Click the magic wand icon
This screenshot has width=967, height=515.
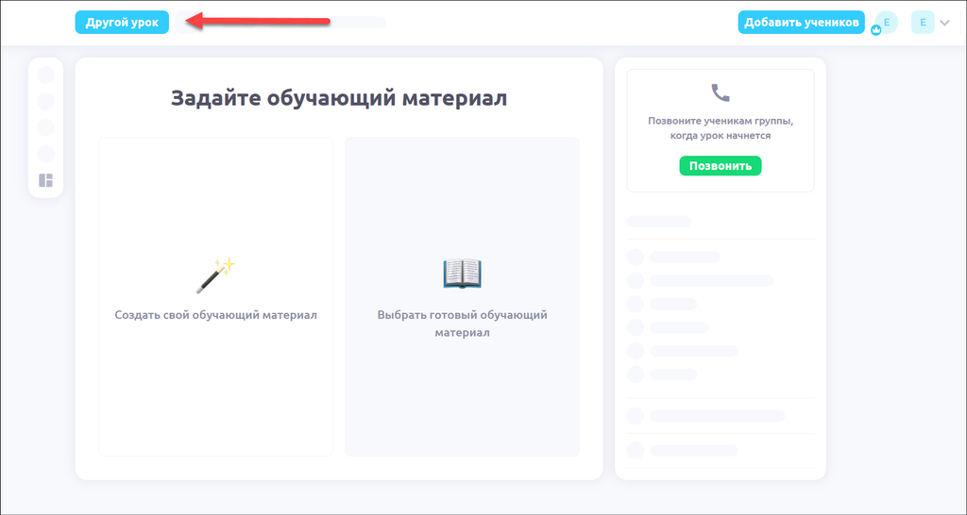pos(215,274)
